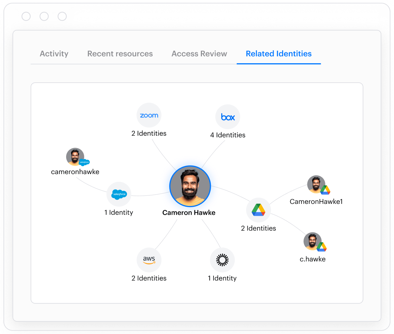Open the Google Drive node
This screenshot has width=394, height=334.
point(259,210)
